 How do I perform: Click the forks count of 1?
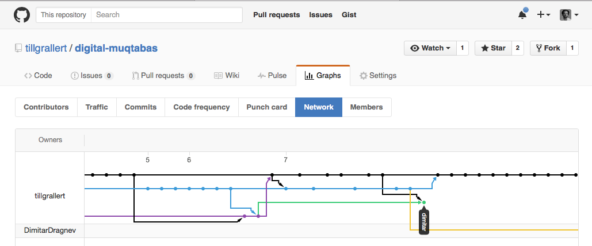click(x=572, y=48)
